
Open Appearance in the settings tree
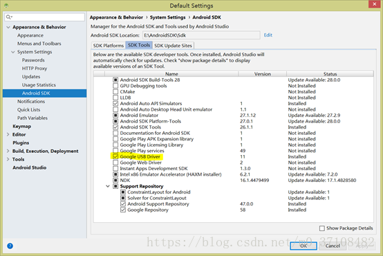(x=30, y=35)
